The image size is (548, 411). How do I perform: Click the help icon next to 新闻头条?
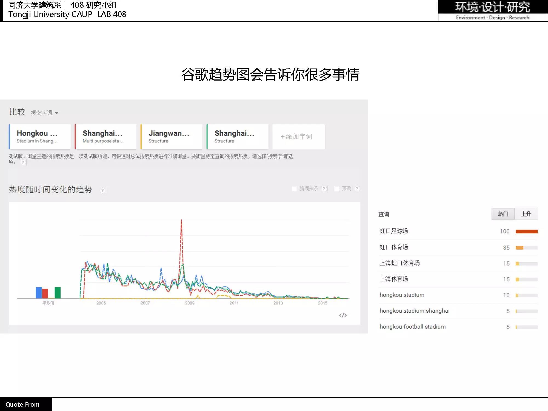(324, 189)
